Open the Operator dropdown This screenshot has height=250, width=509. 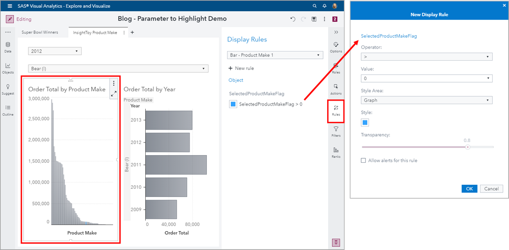426,57
